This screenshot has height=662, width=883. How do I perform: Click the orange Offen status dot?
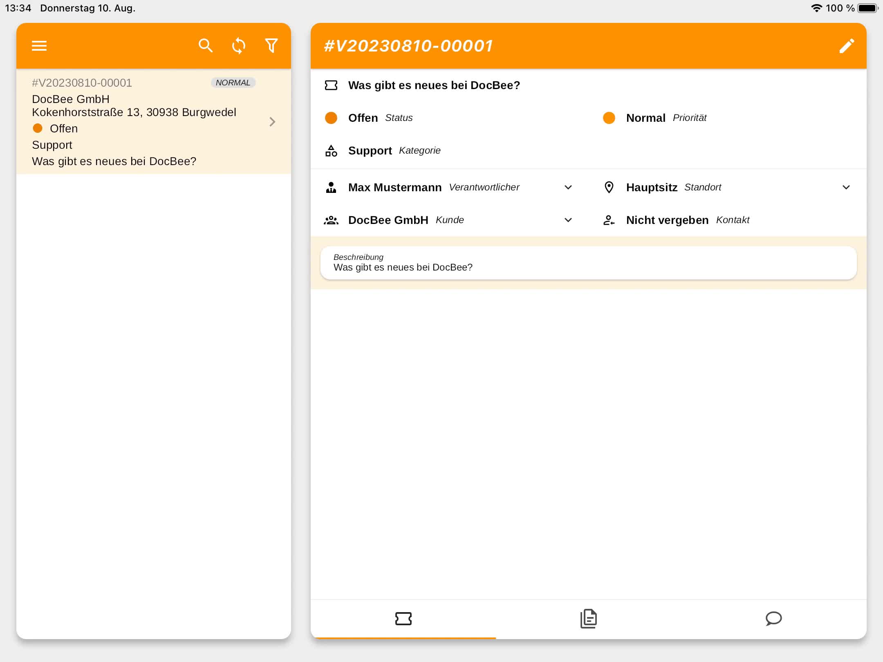pos(331,118)
